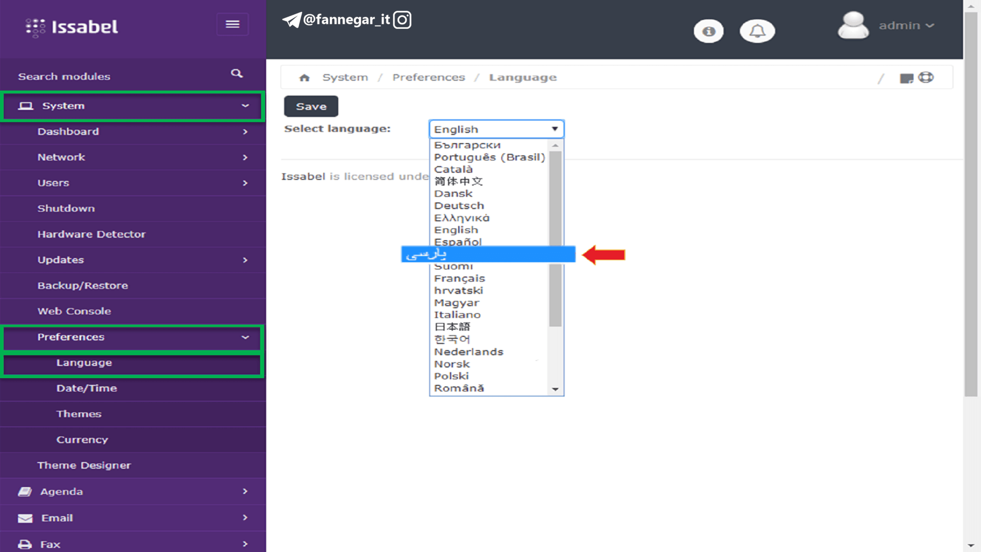Click the Issabel logo
Screen dimensions: 981x552
point(72,27)
